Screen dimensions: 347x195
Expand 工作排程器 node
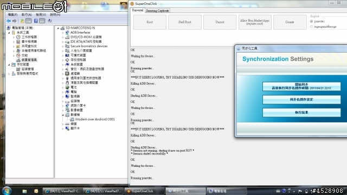pyautogui.click(x=14, y=37)
